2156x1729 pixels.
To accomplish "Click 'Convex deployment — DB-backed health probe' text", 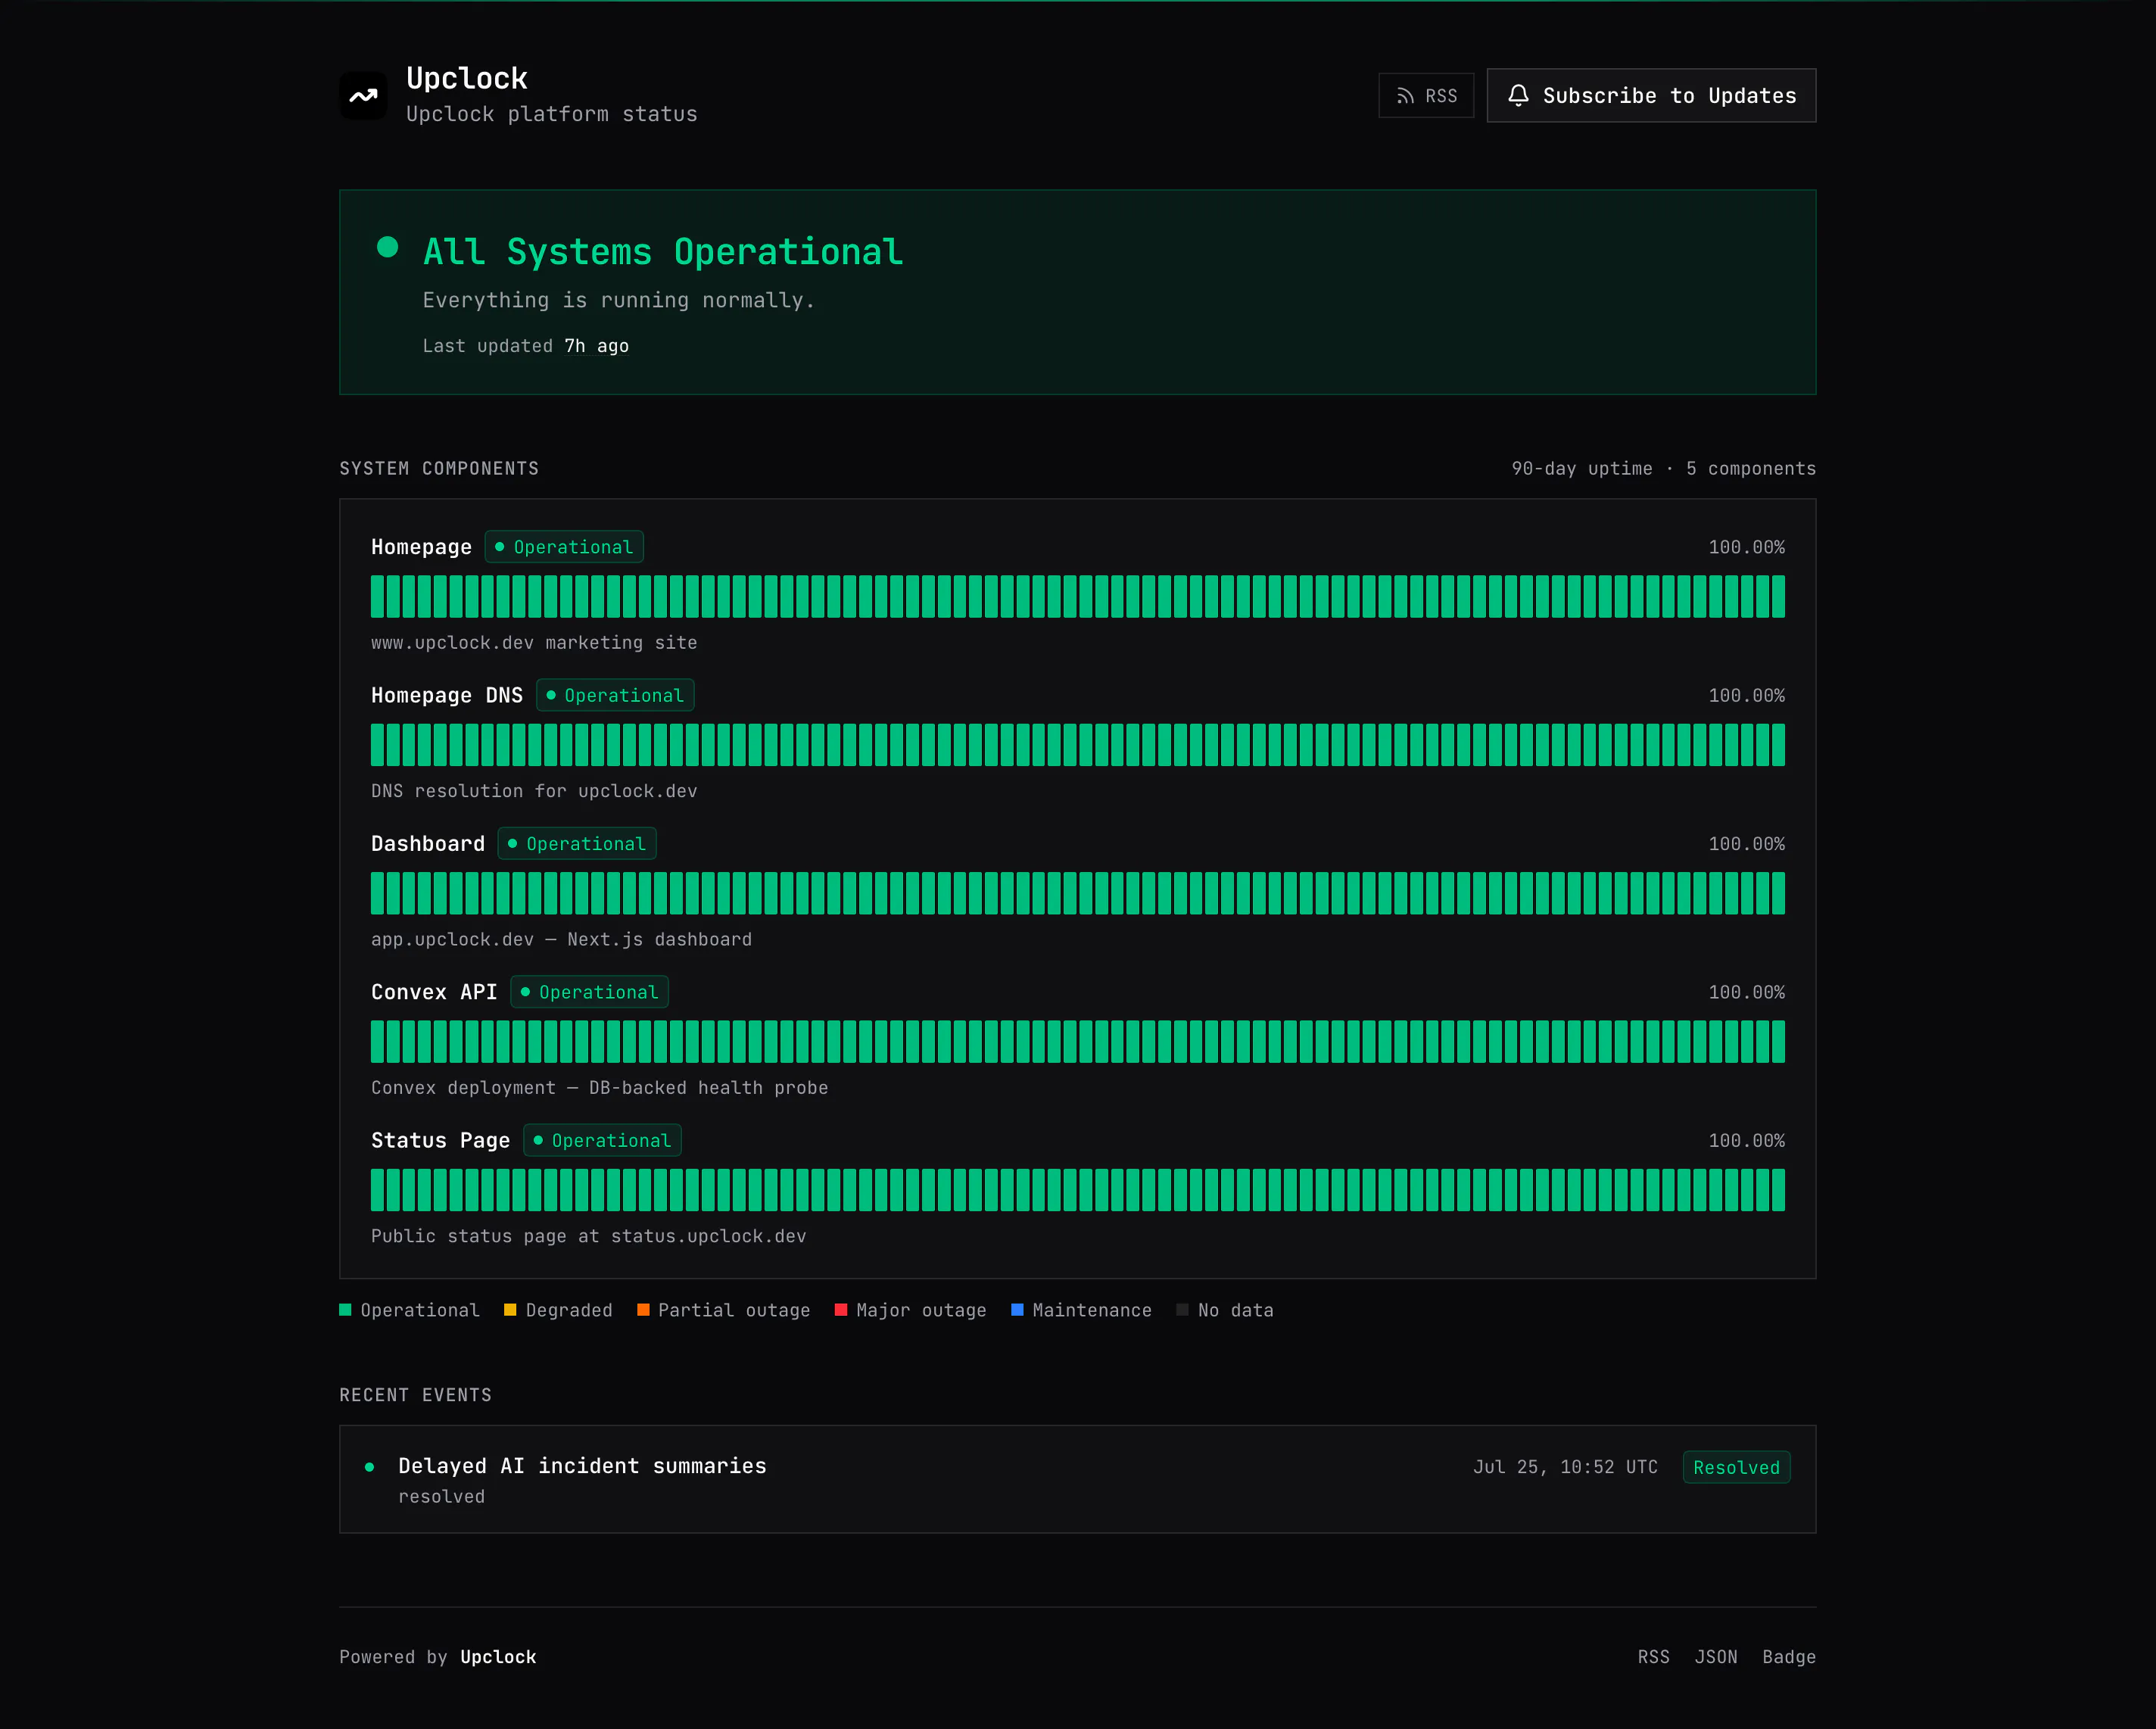I will pos(599,1088).
